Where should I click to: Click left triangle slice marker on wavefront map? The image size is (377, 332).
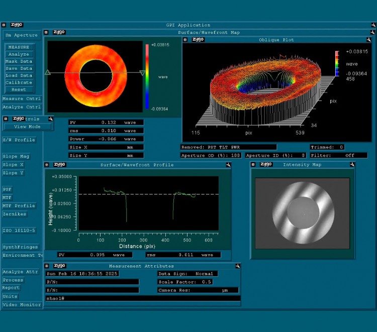tap(48, 73)
